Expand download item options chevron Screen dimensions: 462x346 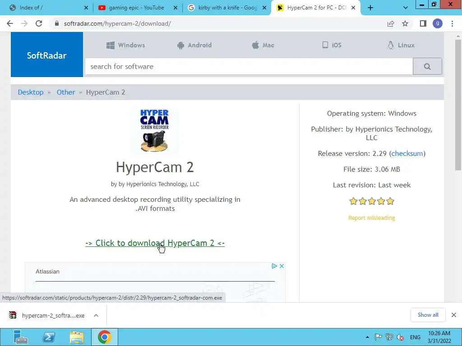pos(96,315)
